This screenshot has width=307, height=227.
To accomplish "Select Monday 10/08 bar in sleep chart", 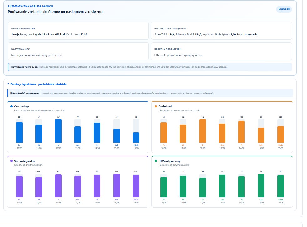I will tap(19, 187).
